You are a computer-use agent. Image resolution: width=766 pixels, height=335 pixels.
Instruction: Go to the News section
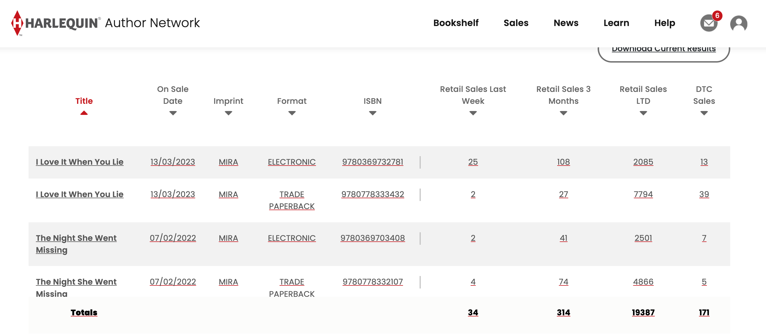[x=565, y=23]
